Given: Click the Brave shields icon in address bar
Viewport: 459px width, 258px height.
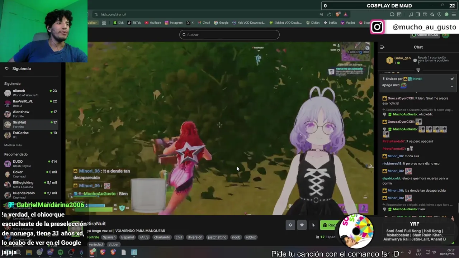Looking at the screenshot, I should tap(338, 14).
